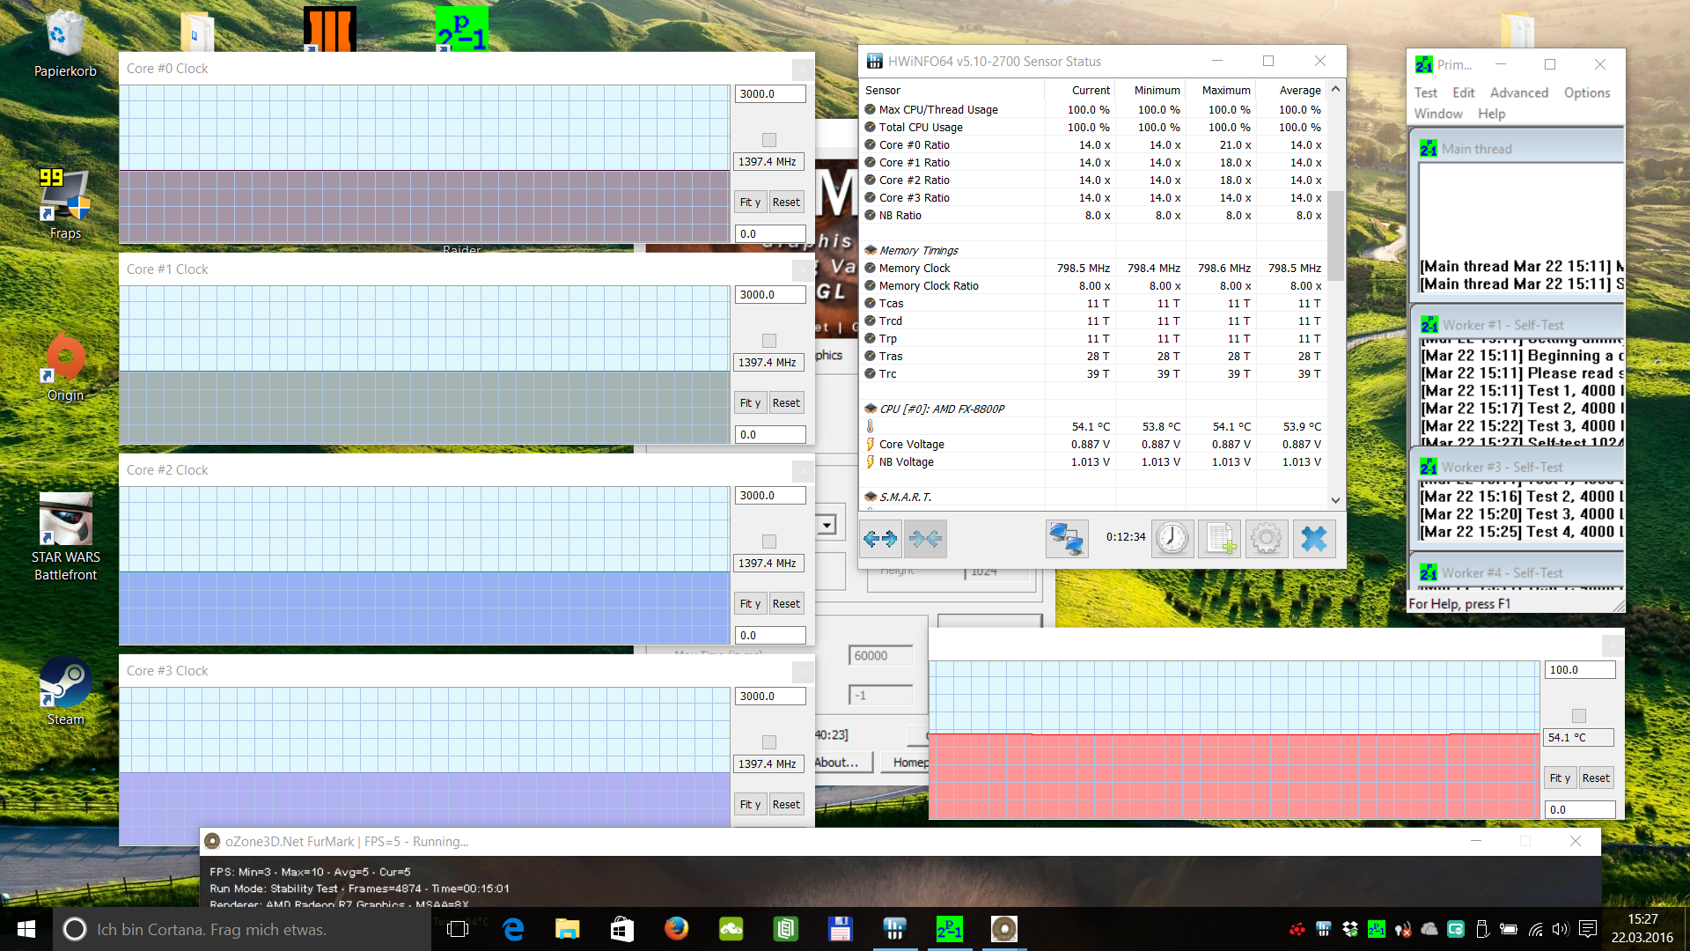Open the volume speaker tray icon
This screenshot has height=951, width=1690.
click(x=1561, y=929)
